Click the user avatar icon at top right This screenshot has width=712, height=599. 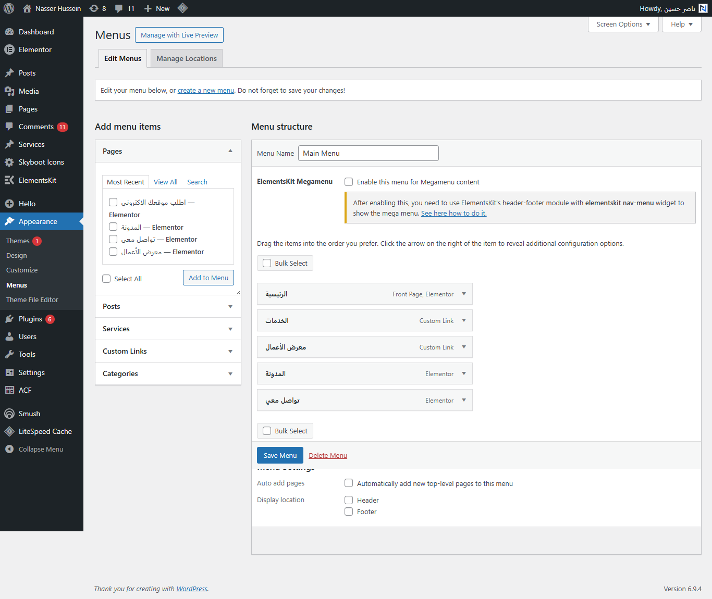tap(703, 8)
